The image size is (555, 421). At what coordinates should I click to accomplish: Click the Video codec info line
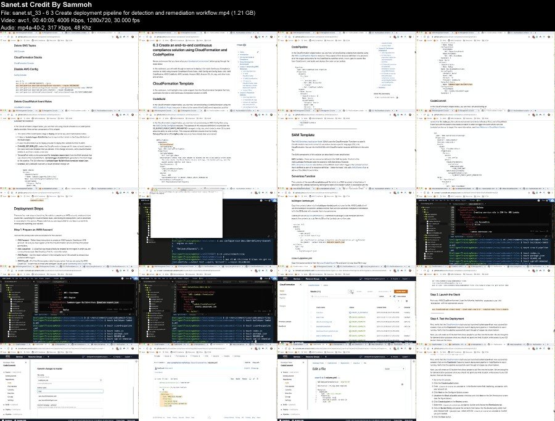[70, 20]
